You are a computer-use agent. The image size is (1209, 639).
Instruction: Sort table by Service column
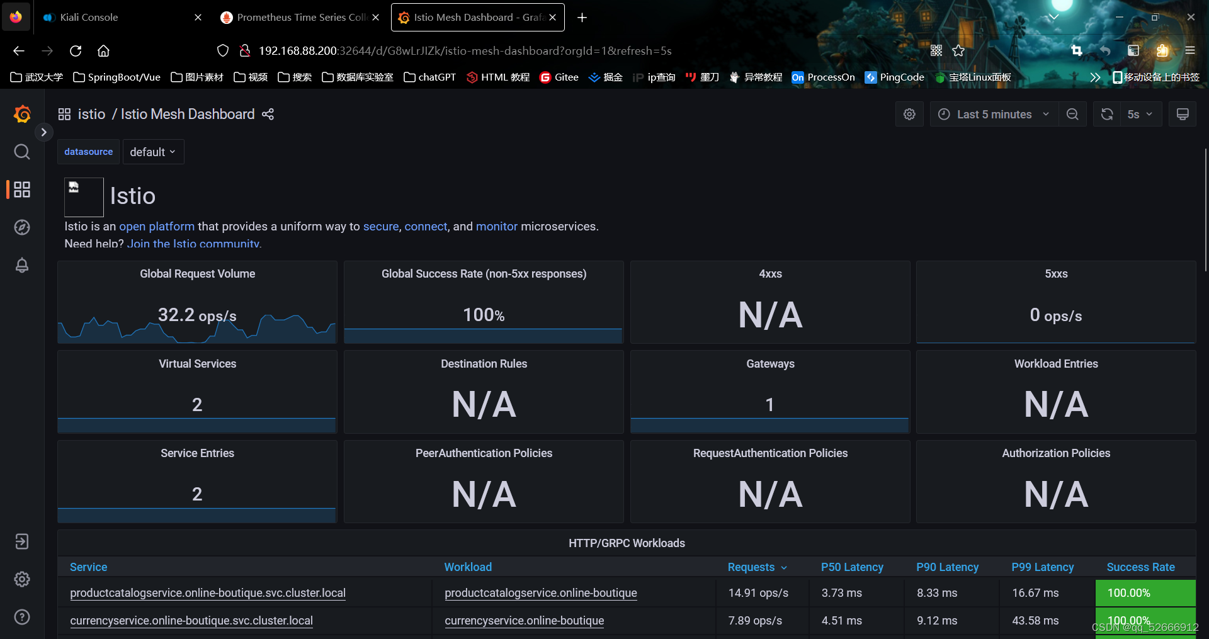click(88, 567)
